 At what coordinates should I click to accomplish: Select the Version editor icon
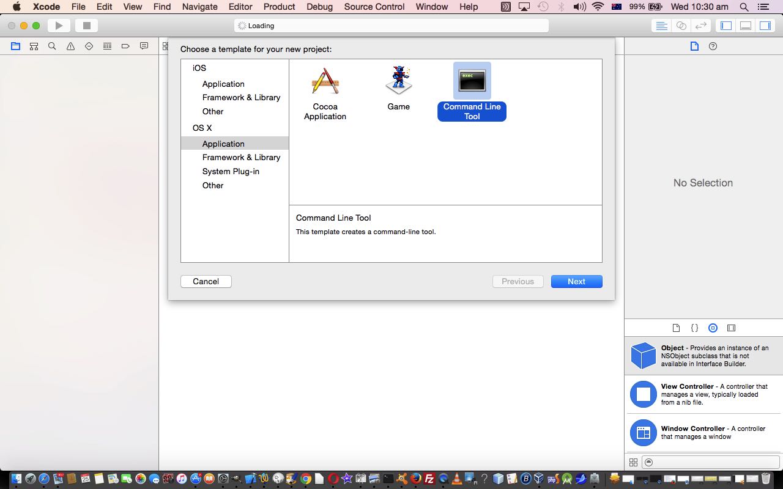click(x=701, y=26)
